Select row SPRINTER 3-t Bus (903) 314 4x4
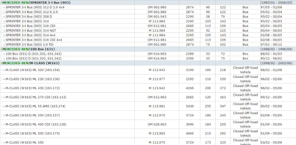 click(148, 35)
